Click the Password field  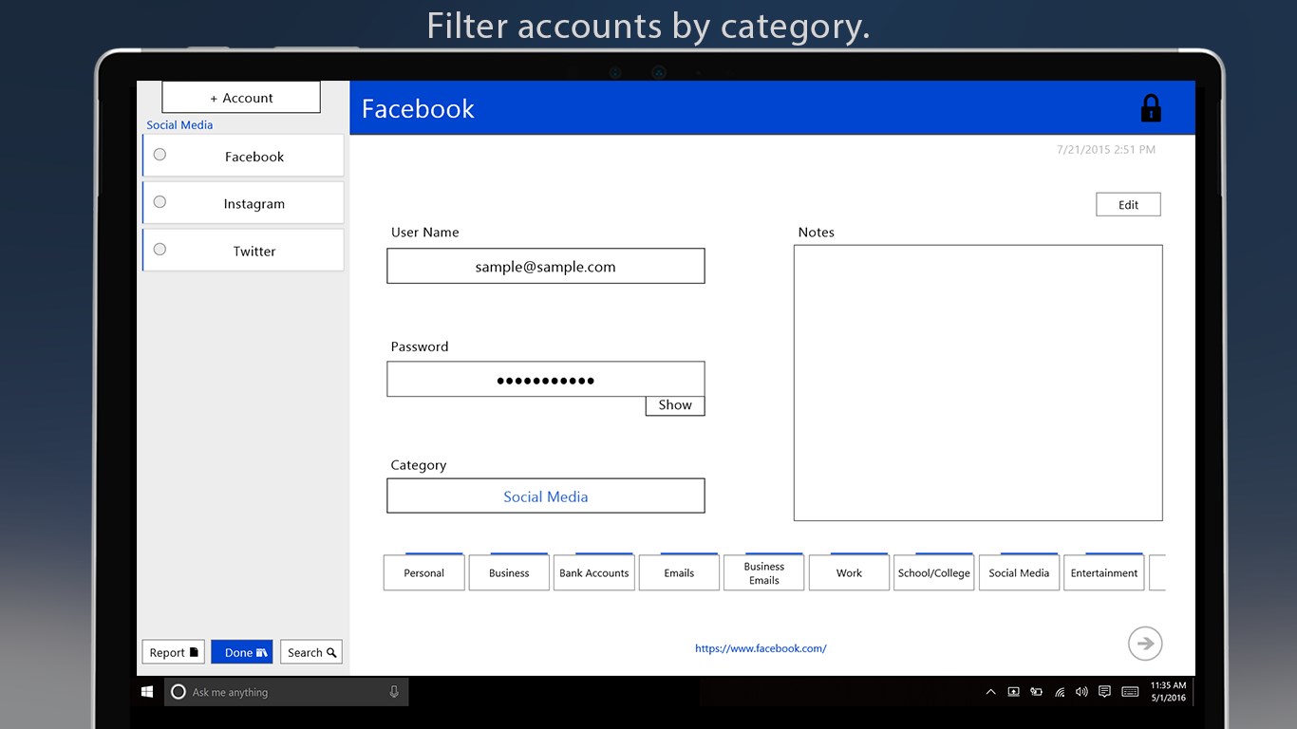[546, 379]
